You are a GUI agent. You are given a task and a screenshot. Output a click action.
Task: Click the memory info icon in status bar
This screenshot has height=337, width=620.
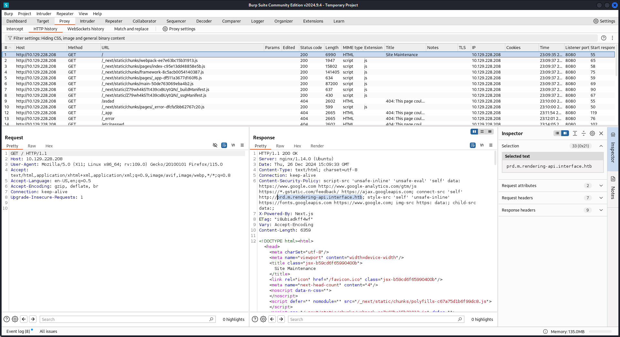[x=545, y=332]
